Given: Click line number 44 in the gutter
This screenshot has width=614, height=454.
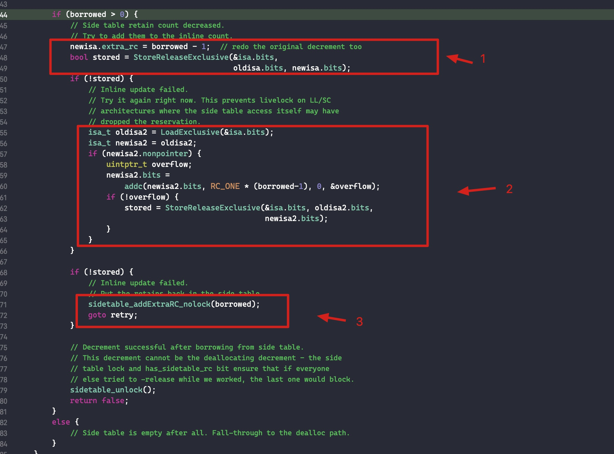Looking at the screenshot, I should coord(4,15).
